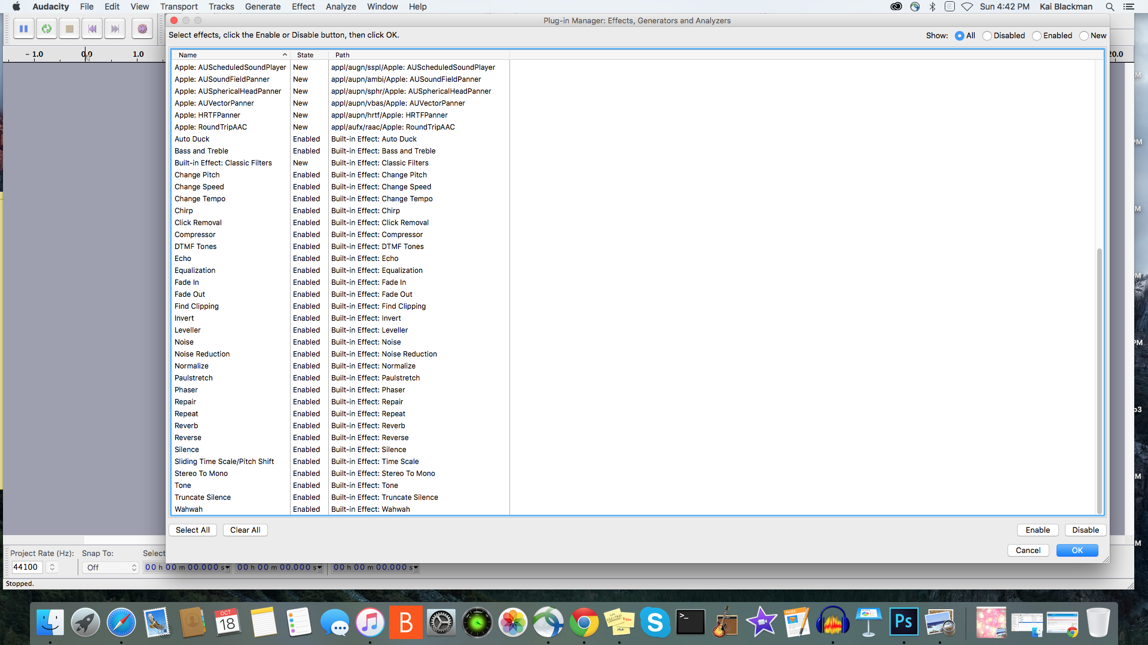Click the Pause button in Audacity toolbar
The width and height of the screenshot is (1148, 645).
[23, 28]
